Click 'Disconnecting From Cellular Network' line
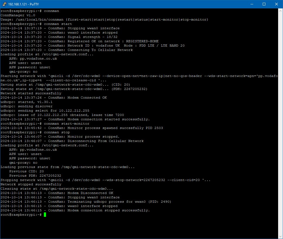Viewport: 283px width, 239px height. tap(72, 141)
